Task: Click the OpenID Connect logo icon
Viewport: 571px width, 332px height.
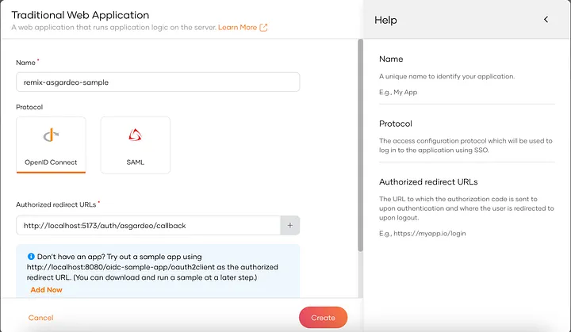Action: [51, 135]
